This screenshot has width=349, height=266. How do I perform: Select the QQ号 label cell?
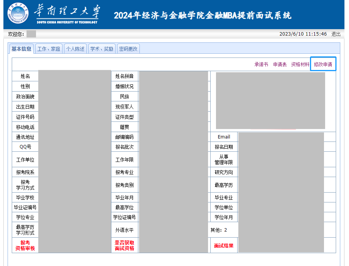click(25, 147)
